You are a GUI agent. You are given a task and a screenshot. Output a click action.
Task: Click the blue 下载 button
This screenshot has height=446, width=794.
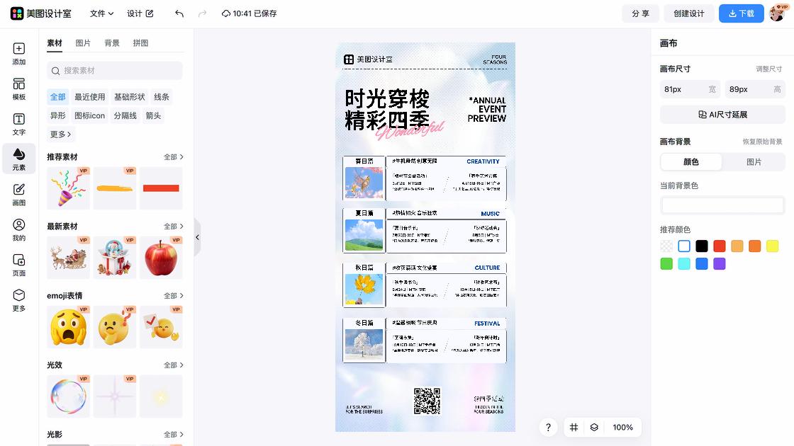(x=742, y=13)
